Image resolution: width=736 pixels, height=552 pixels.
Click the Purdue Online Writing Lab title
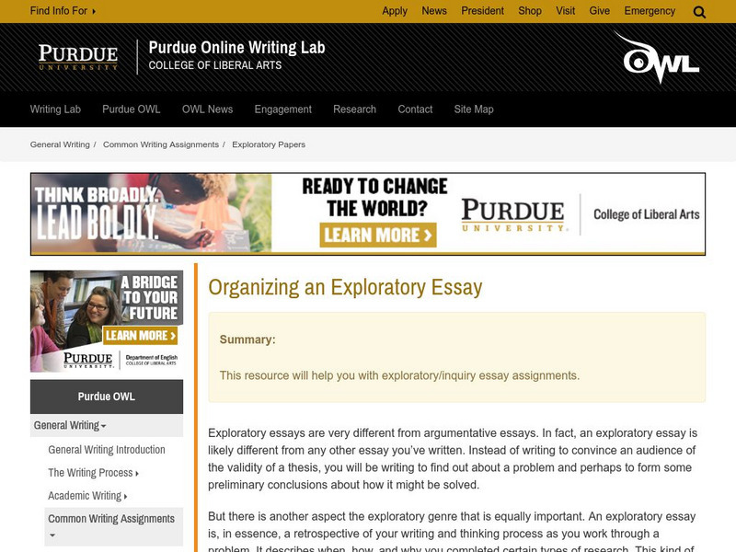[x=236, y=48]
